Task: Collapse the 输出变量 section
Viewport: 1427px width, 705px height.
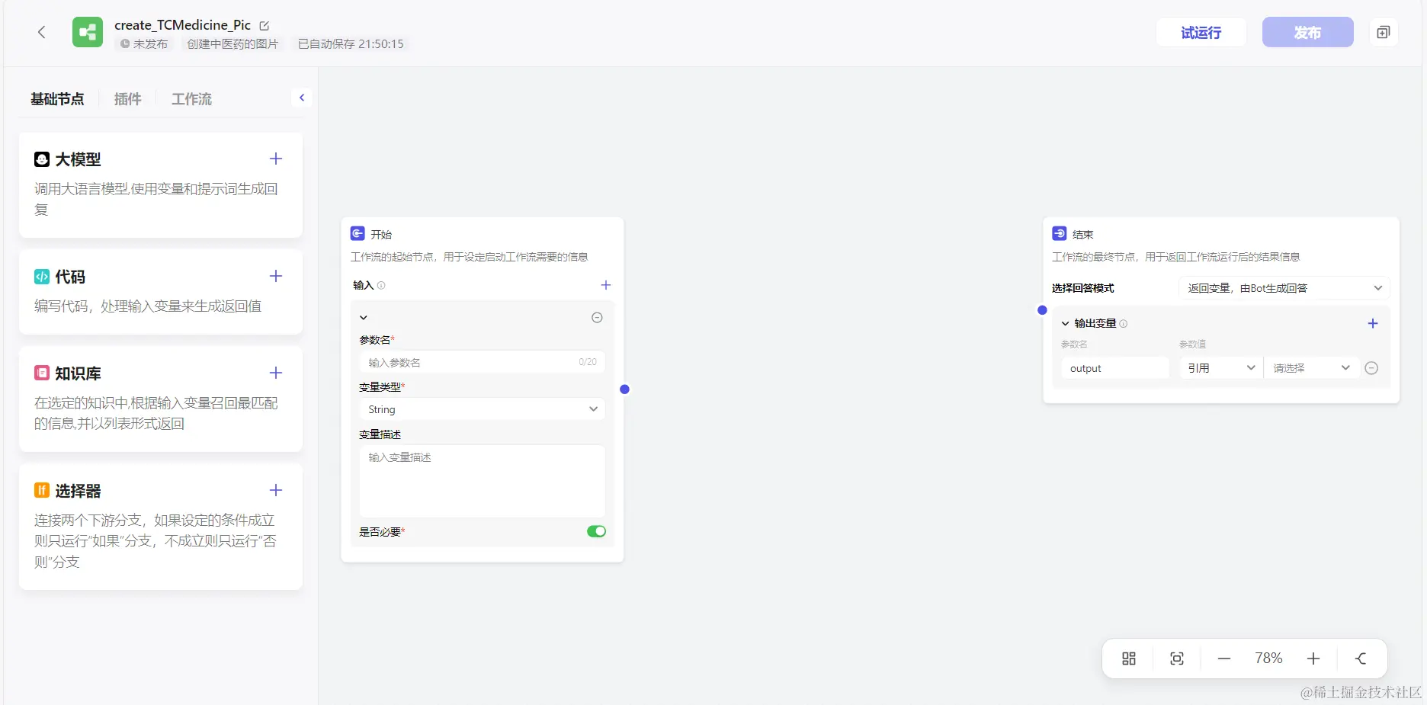Action: point(1066,324)
